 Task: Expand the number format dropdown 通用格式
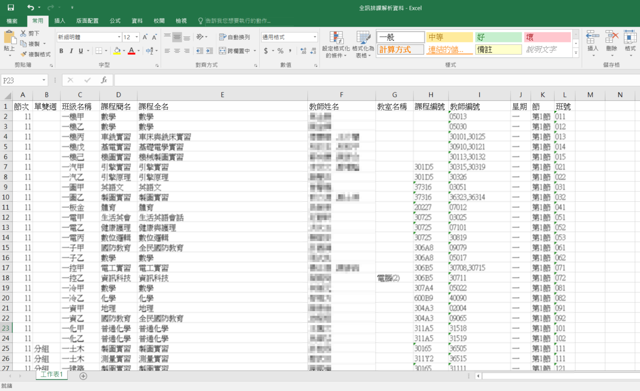315,37
